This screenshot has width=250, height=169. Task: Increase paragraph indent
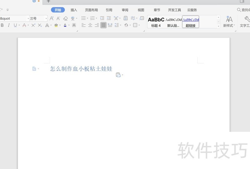pyautogui.click(x=109, y=18)
